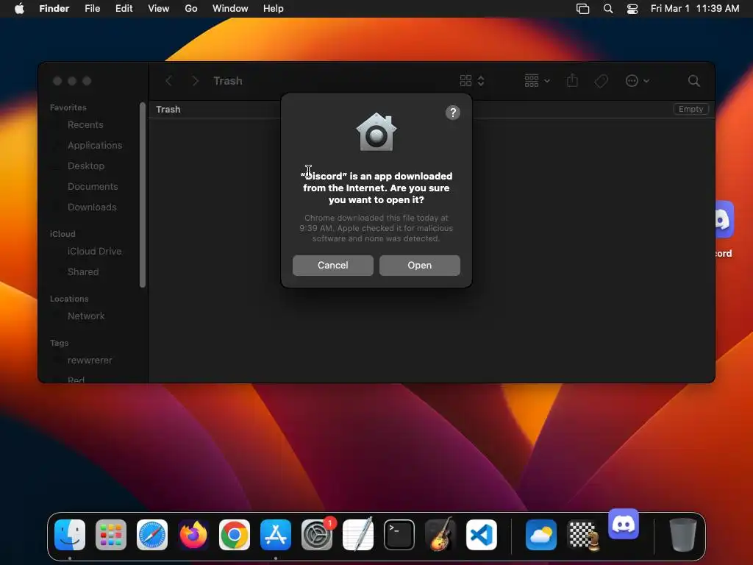753x565 pixels.
Task: Select Documents in the Finder sidebar
Action: [x=93, y=187]
